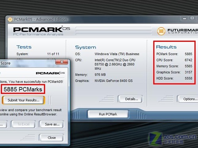Click the partially hidden button left of To Excel
The width and height of the screenshot is (198, 148).
pyautogui.click(x=3, y=124)
